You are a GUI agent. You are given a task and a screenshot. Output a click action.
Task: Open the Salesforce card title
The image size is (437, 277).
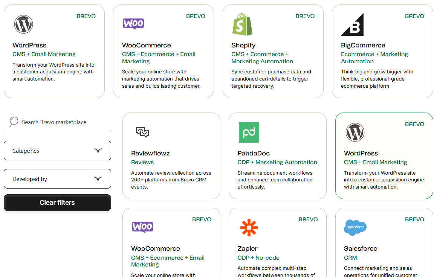click(361, 249)
